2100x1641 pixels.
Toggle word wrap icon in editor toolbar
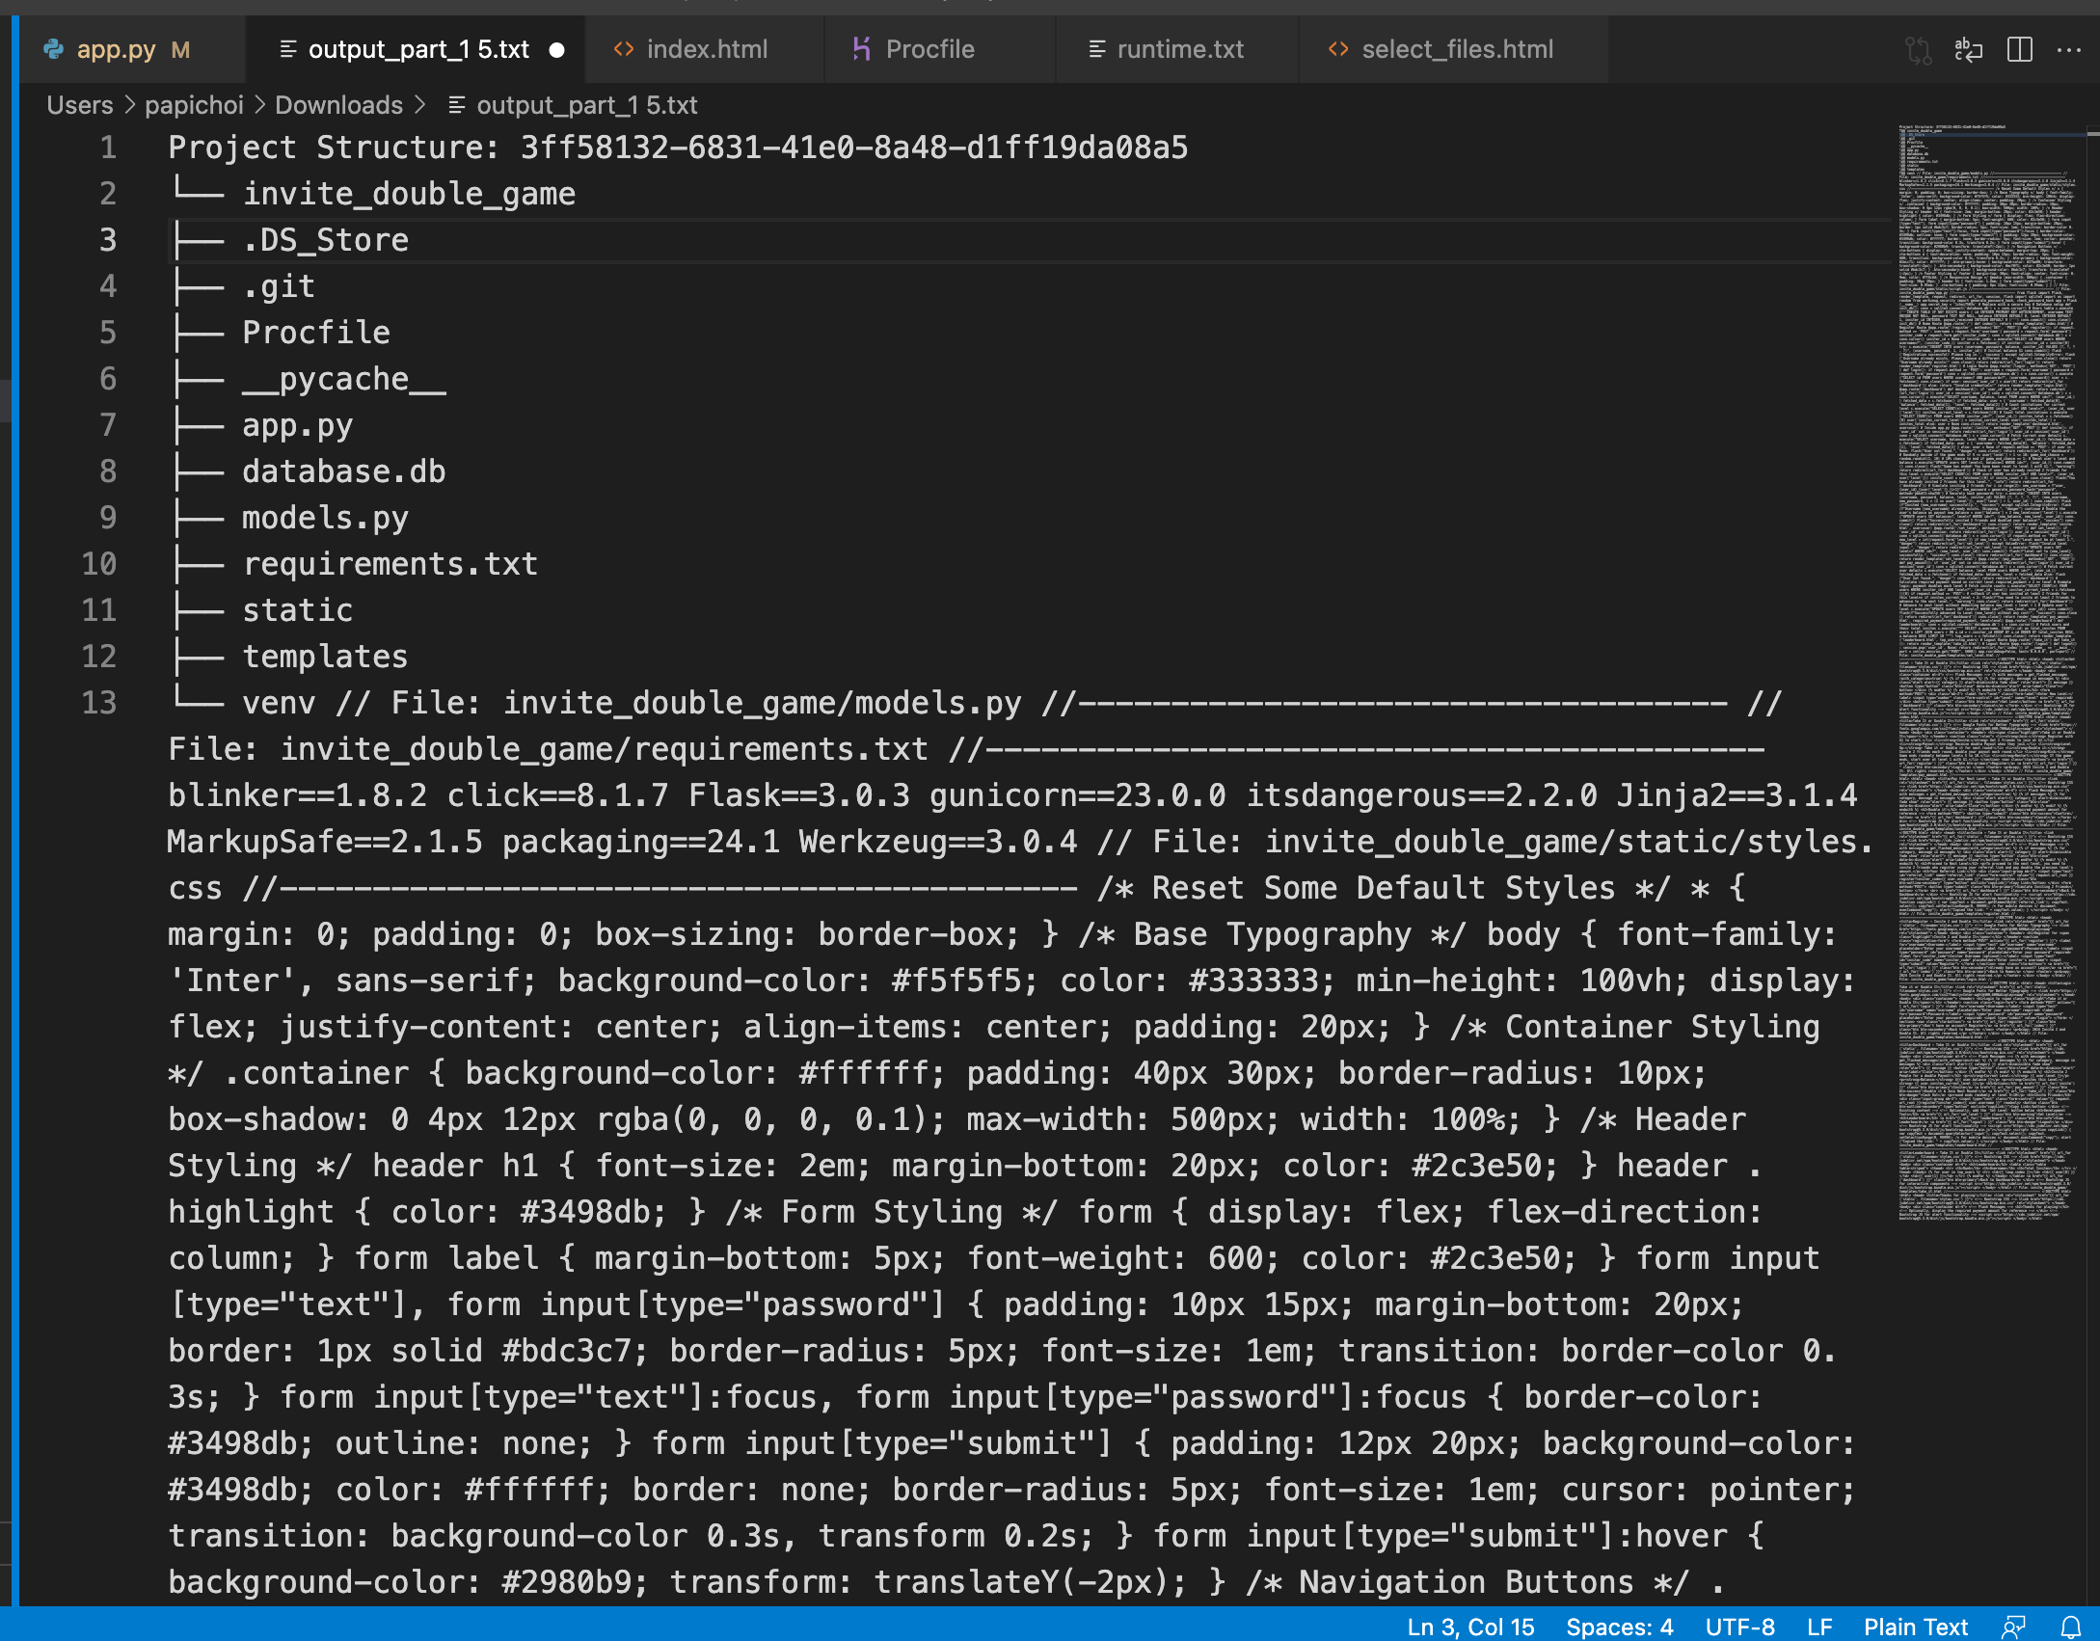1968,49
